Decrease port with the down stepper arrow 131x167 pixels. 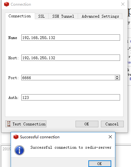[117, 78]
